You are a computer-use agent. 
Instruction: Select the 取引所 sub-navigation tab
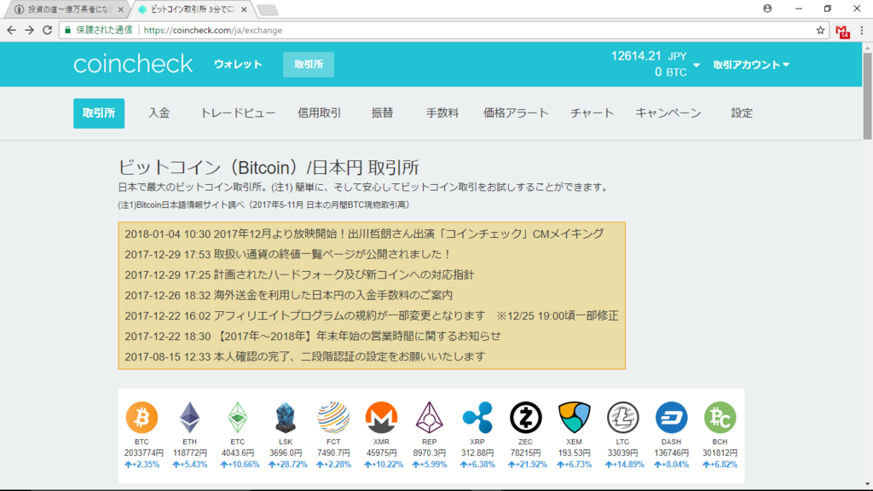(99, 113)
